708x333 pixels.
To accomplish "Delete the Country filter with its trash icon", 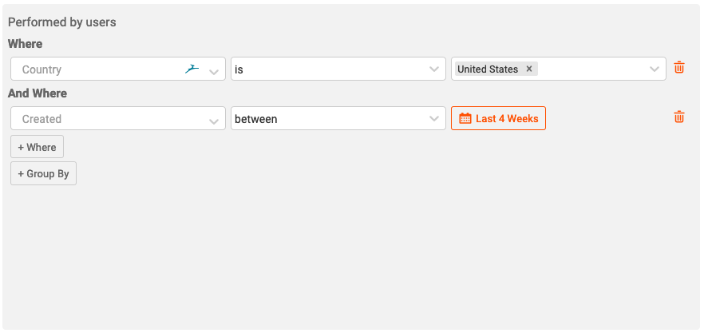I will pos(679,68).
